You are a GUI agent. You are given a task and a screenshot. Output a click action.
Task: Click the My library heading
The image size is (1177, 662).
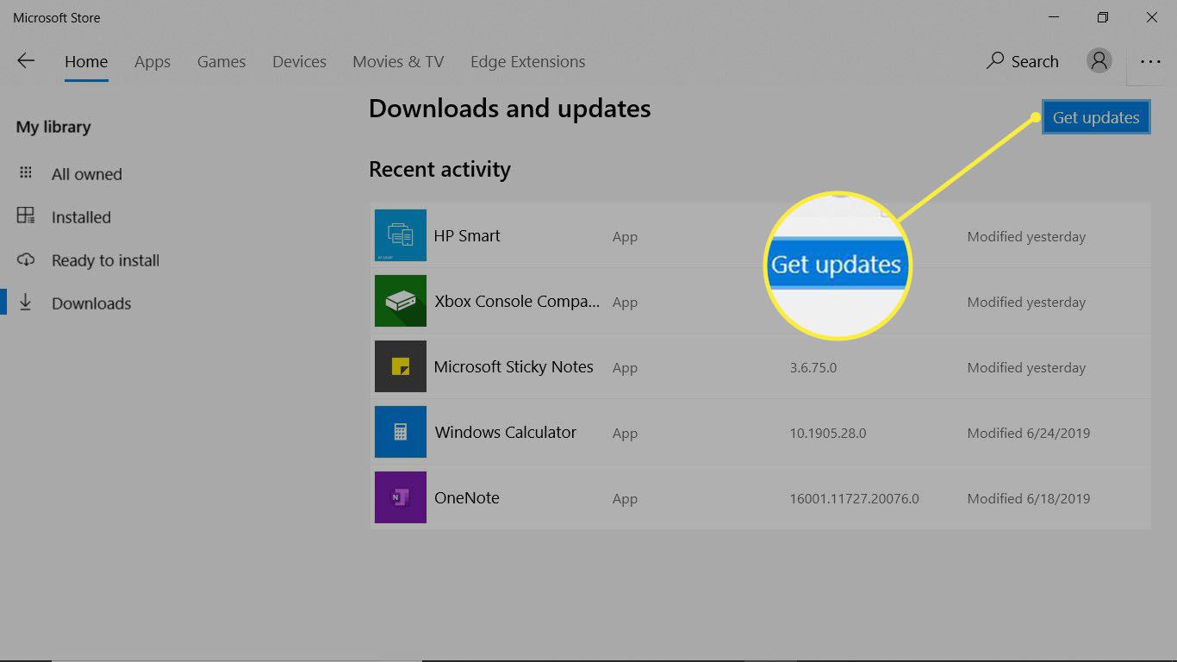click(x=53, y=128)
